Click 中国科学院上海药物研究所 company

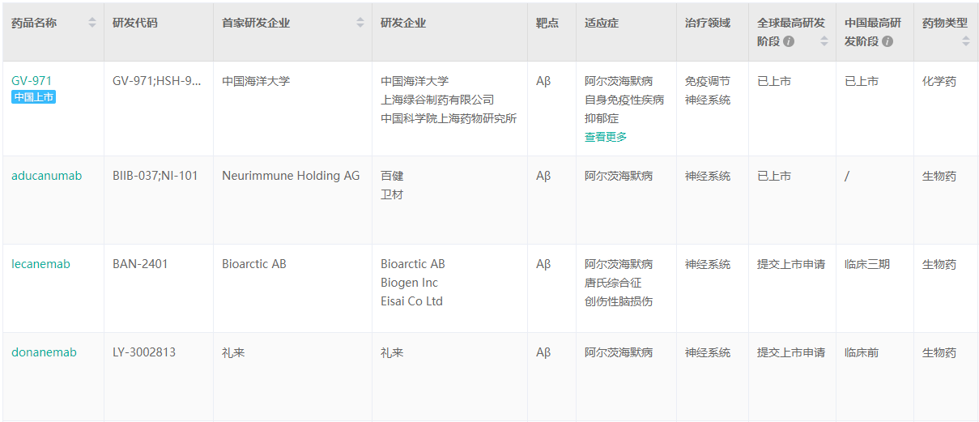pyautogui.click(x=449, y=118)
